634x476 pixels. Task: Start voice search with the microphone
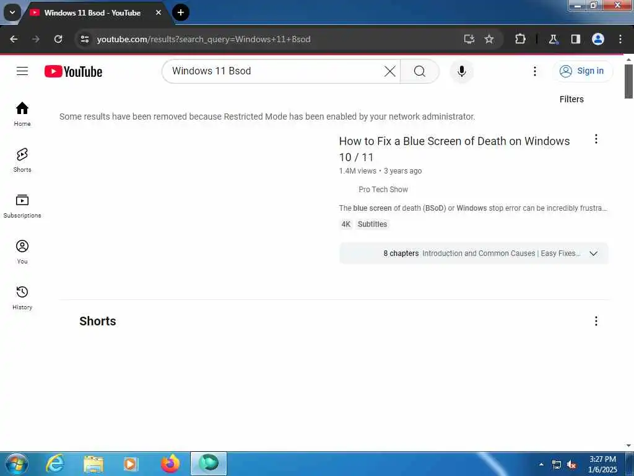[461, 71]
